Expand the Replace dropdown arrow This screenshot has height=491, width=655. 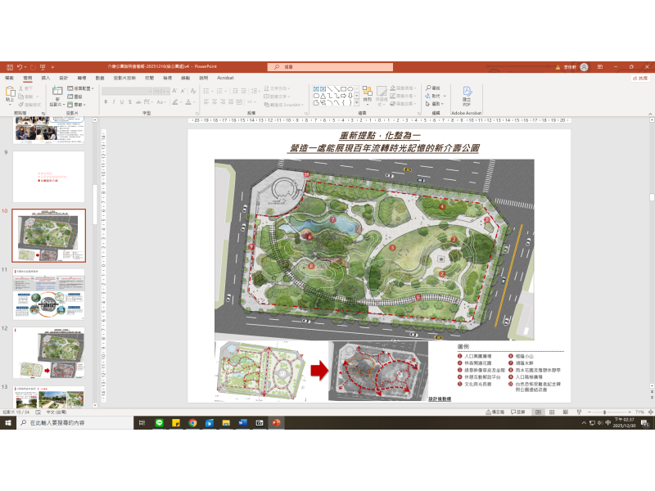(445, 96)
